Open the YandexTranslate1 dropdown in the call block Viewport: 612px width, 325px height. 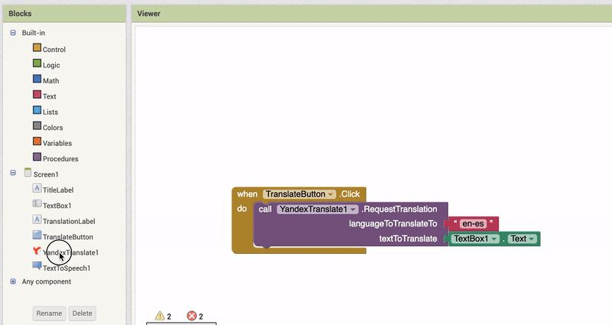click(x=353, y=210)
